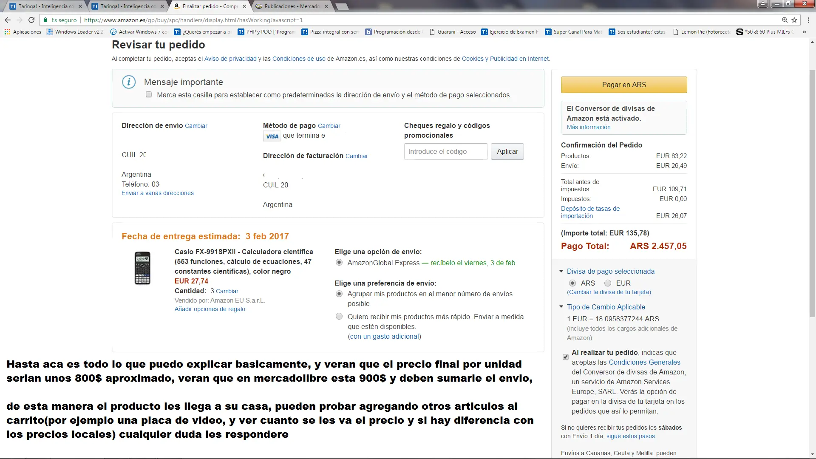
Task: Click the Casio calculator product thumbnail
Action: (x=142, y=268)
